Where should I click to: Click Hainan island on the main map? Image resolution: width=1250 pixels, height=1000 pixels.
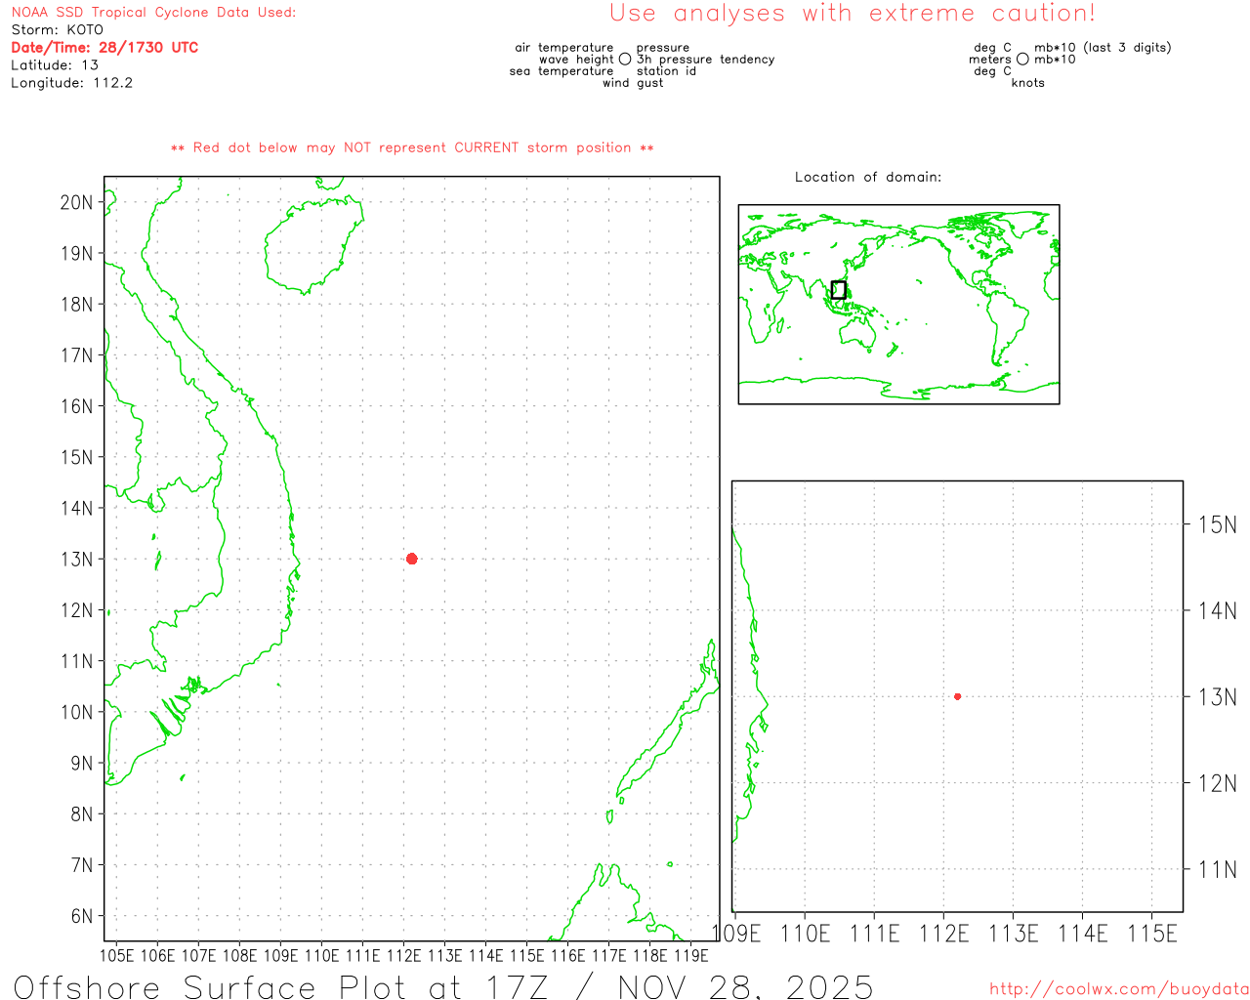click(x=311, y=244)
